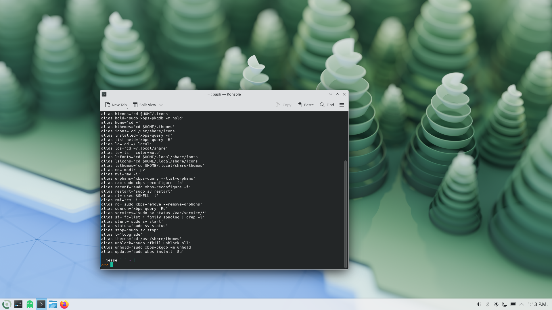Open the volume control tray icon
Screen dimensions: 552x310
point(479,304)
